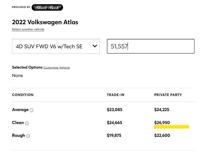Image resolution: width=211 pixels, height=157 pixels.
Task: Click the Rough trade-in value $19,875
Action: [114, 135]
